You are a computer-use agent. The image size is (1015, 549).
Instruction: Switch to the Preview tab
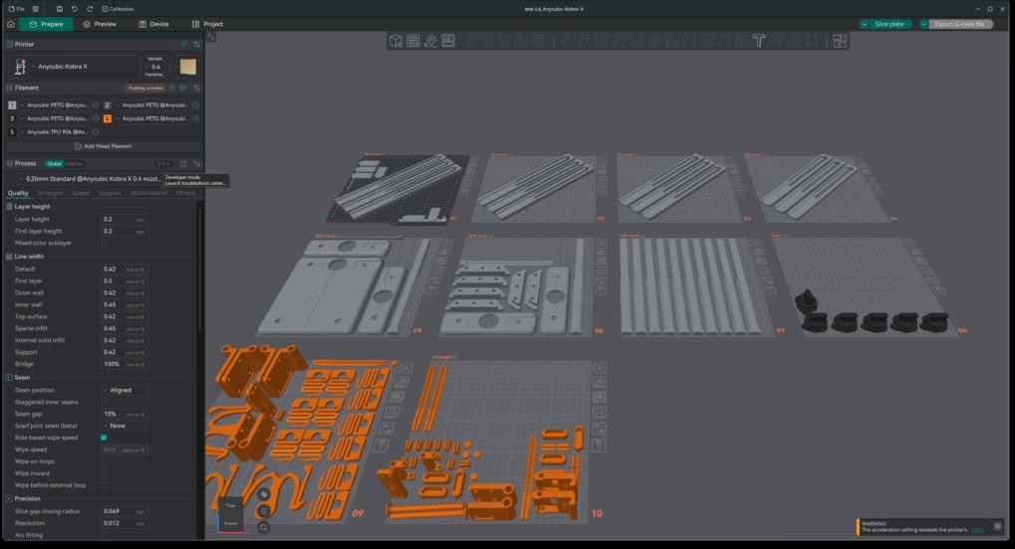100,24
